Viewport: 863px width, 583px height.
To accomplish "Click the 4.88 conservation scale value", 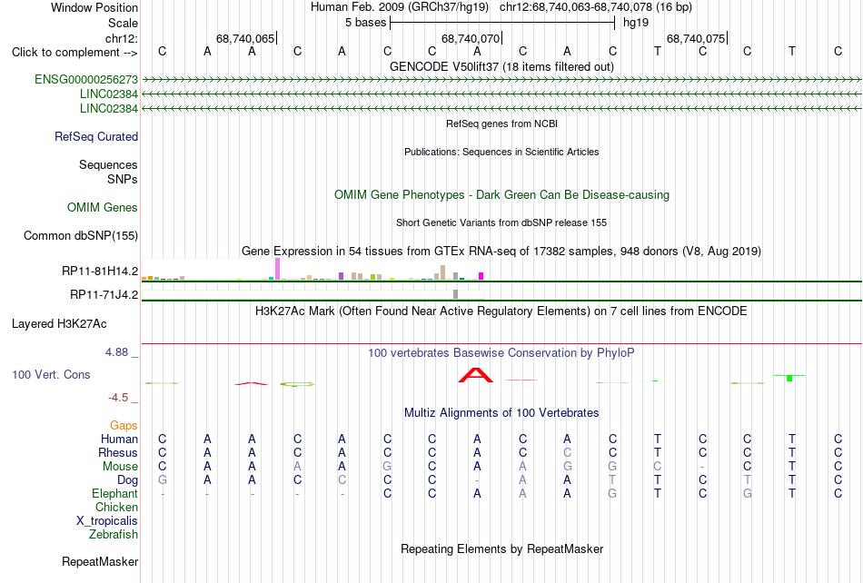I will 116,352.
